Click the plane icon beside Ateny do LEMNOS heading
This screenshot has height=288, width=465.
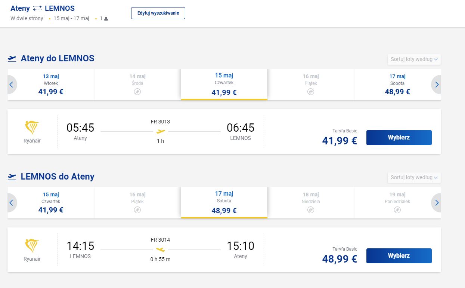pyautogui.click(x=12, y=59)
